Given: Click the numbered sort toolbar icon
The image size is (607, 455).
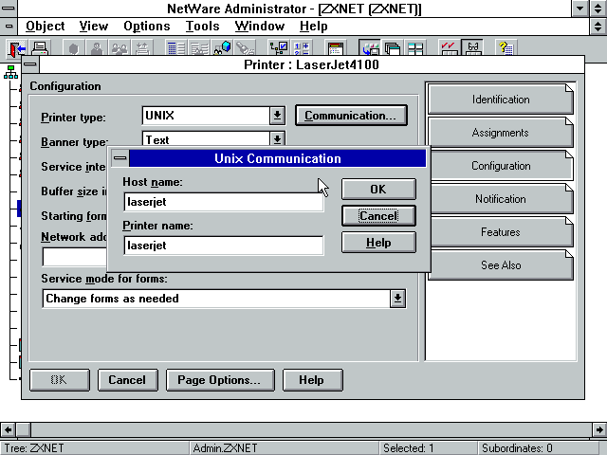Looking at the screenshot, I should (x=302, y=48).
